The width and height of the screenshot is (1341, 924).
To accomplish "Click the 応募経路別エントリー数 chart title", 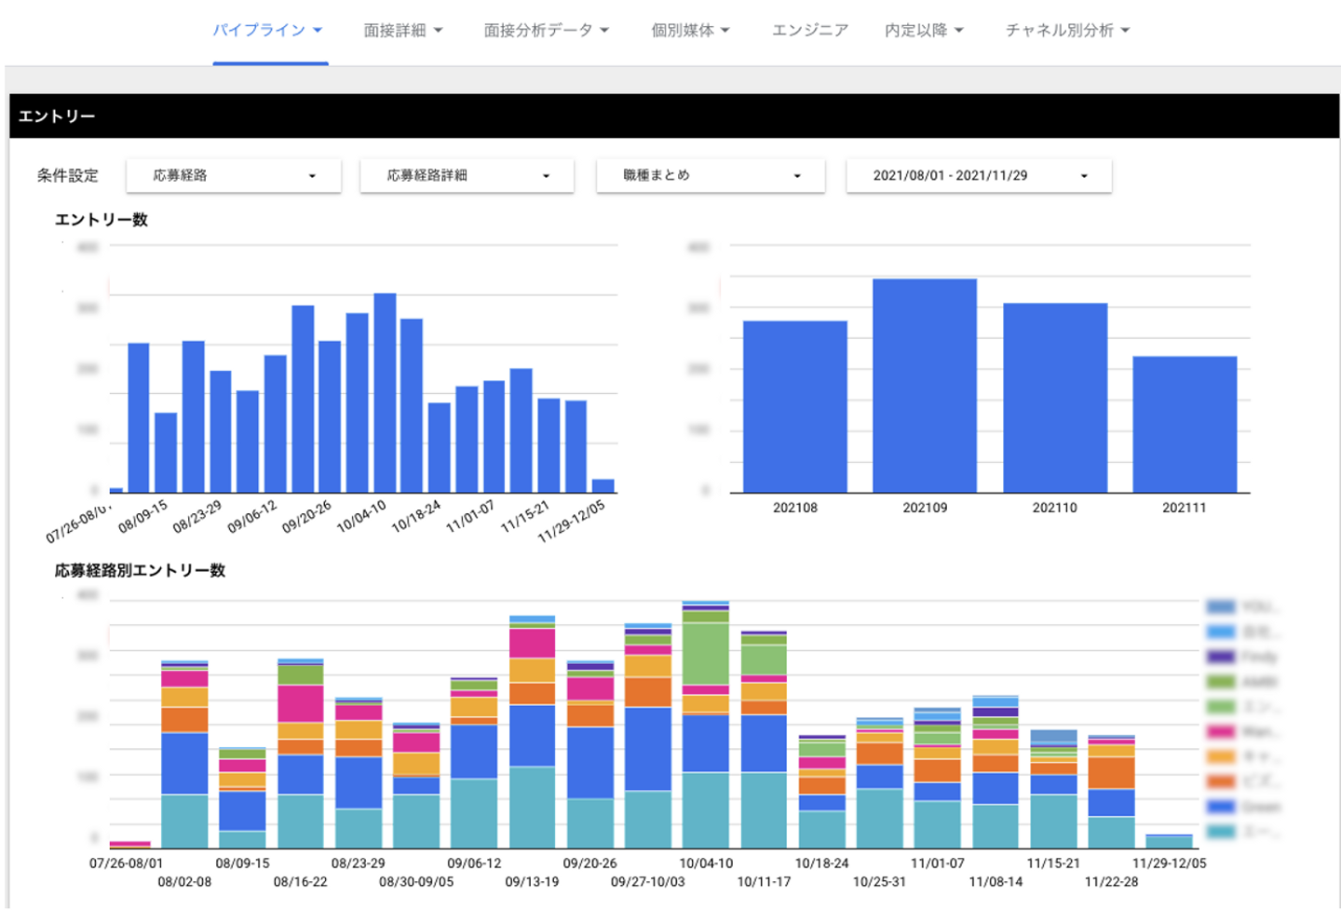I will click(x=140, y=570).
